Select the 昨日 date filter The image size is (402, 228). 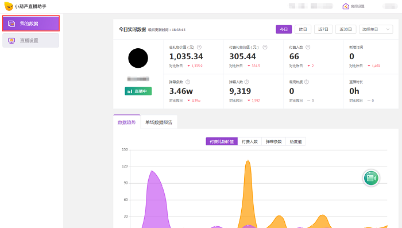(303, 29)
